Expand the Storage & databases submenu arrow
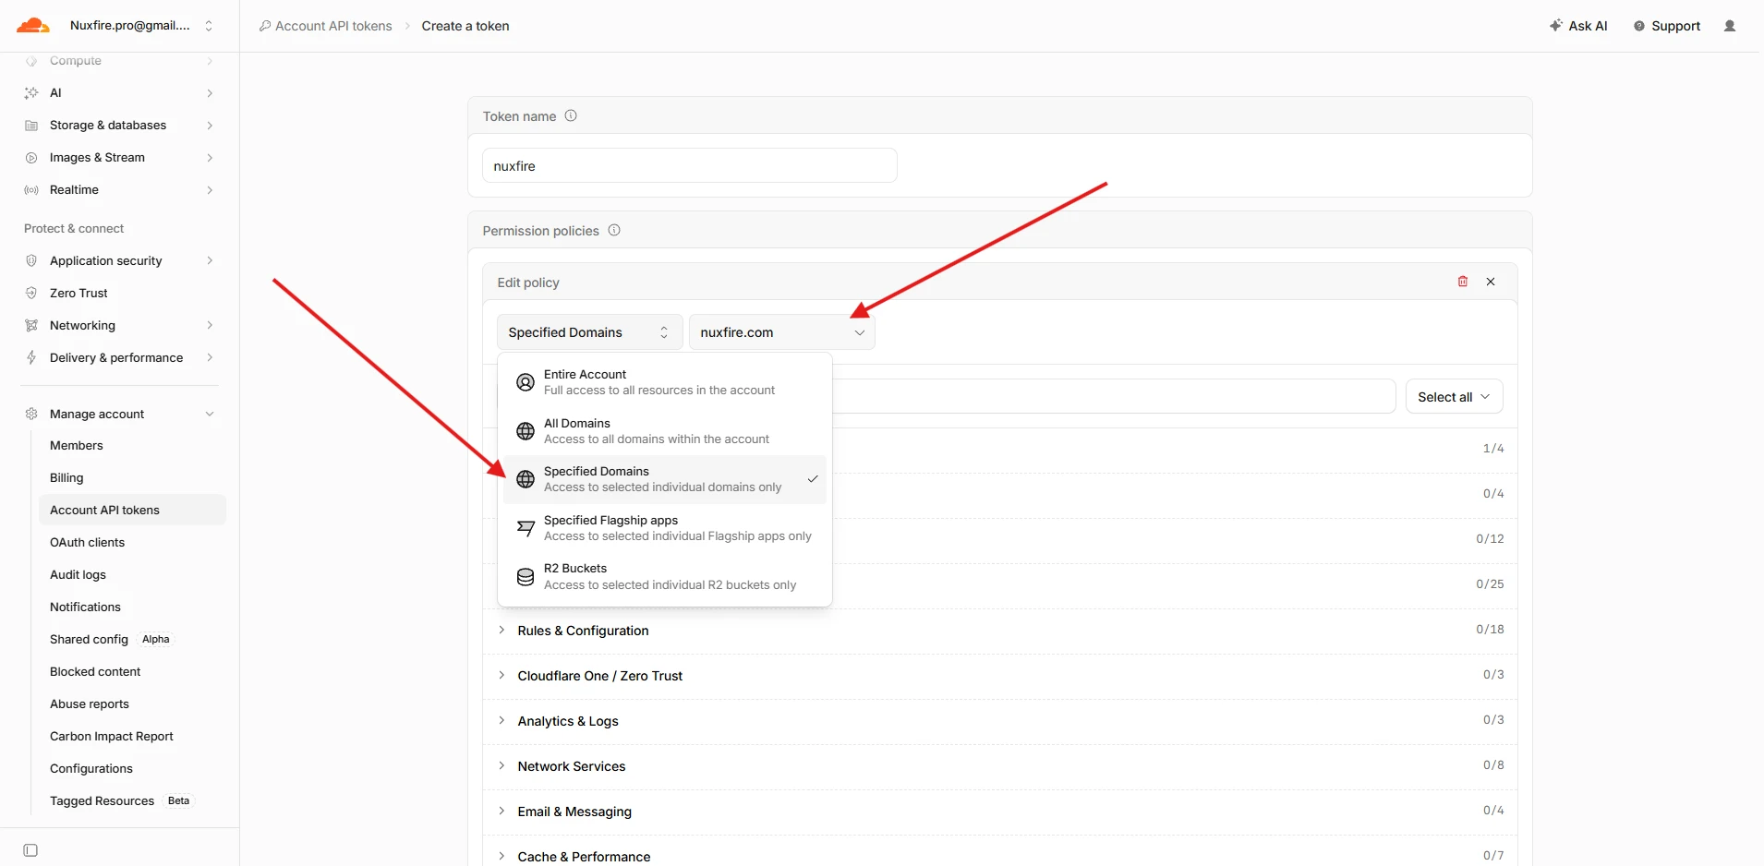This screenshot has height=866, width=1764. pos(210,125)
